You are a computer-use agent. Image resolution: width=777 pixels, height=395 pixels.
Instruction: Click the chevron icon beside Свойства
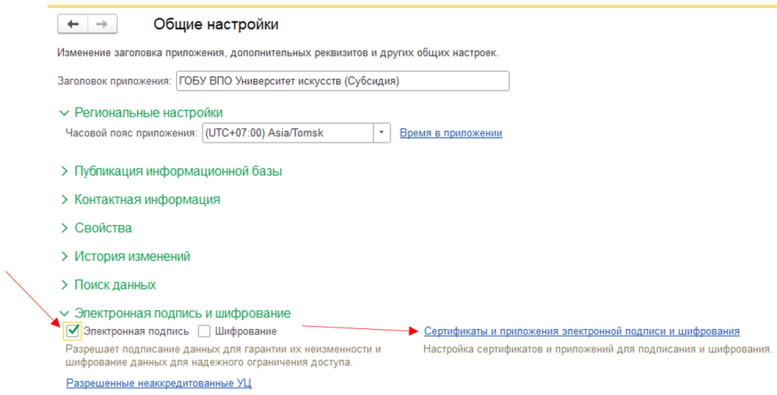[64, 228]
